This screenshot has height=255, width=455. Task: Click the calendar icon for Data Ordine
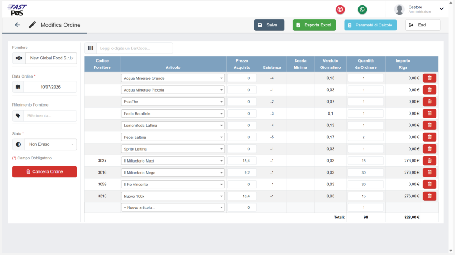(x=18, y=87)
